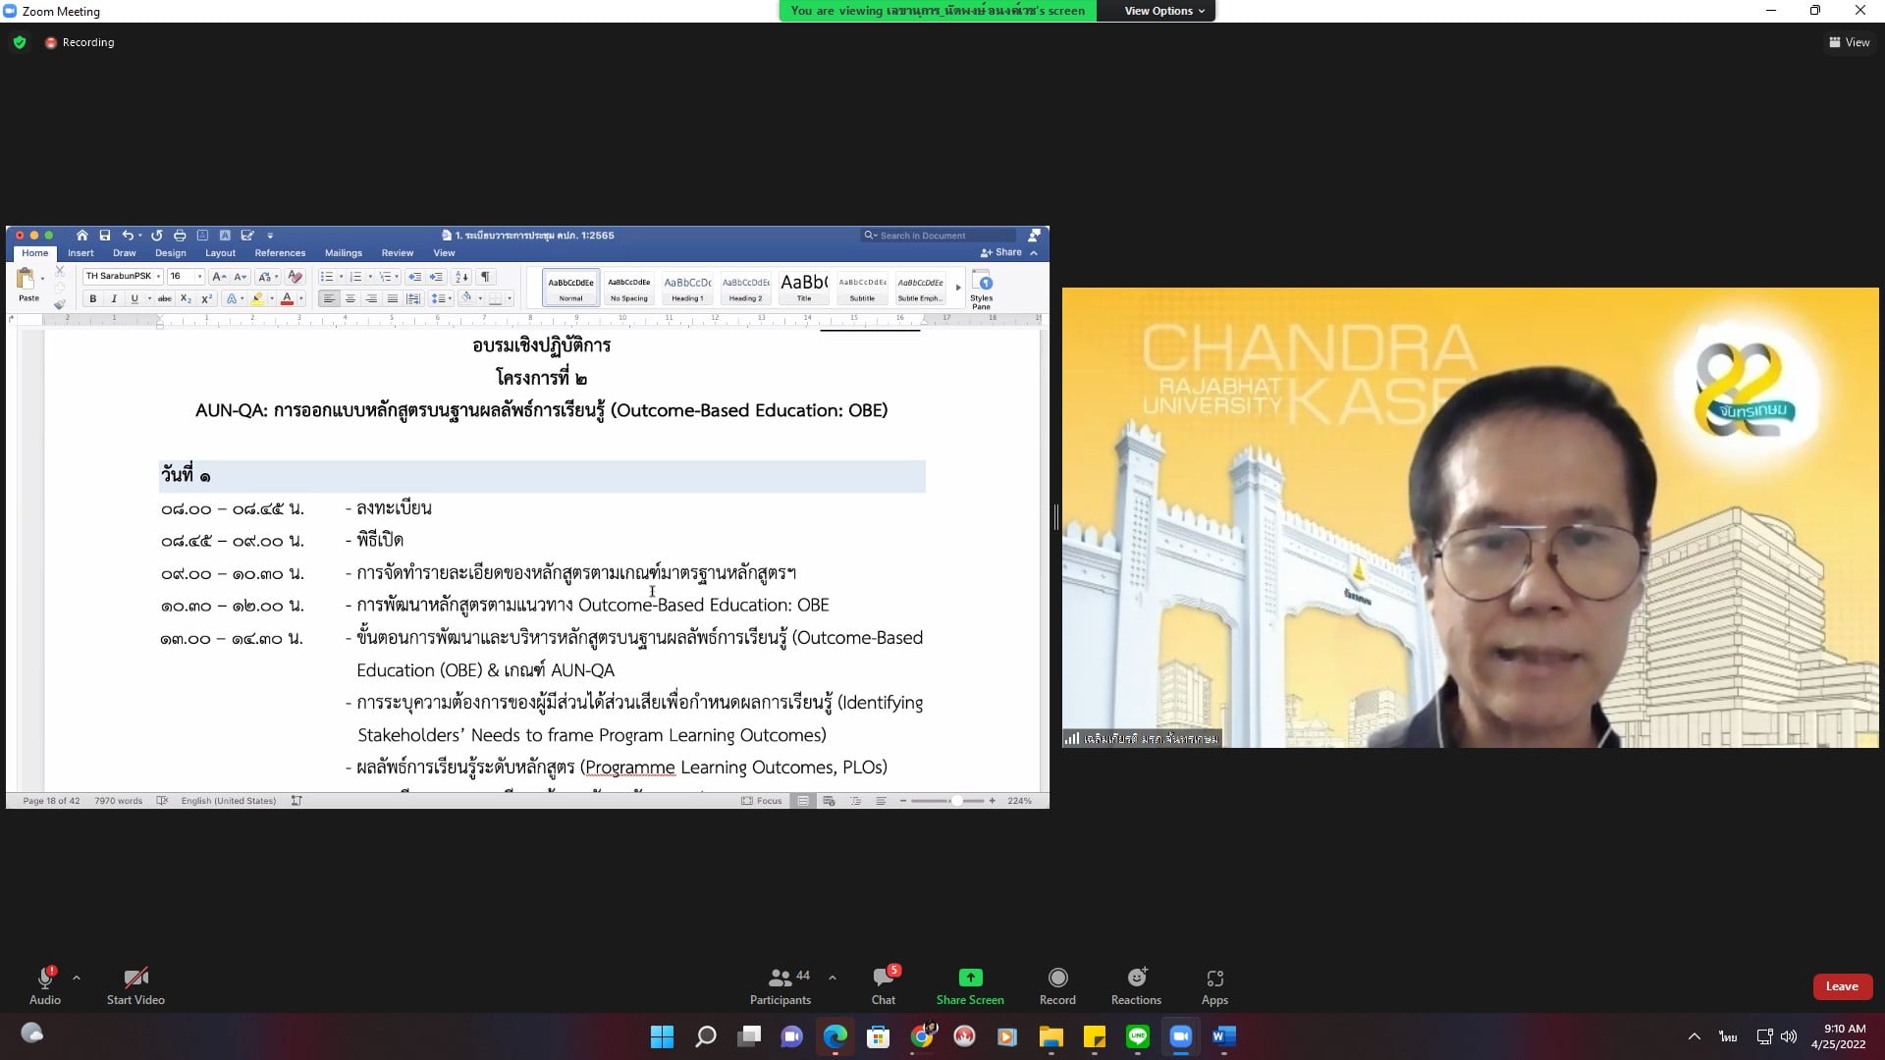1885x1060 pixels.
Task: Click the Windows Start button
Action: point(662,1036)
